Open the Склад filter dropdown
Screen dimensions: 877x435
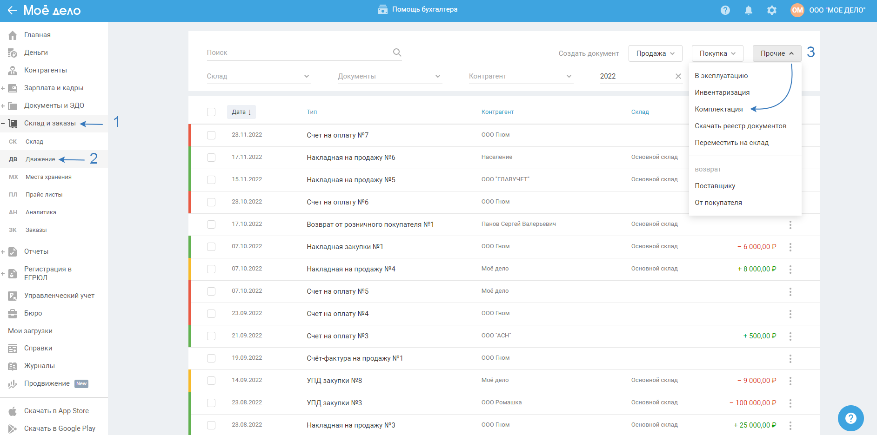[258, 76]
